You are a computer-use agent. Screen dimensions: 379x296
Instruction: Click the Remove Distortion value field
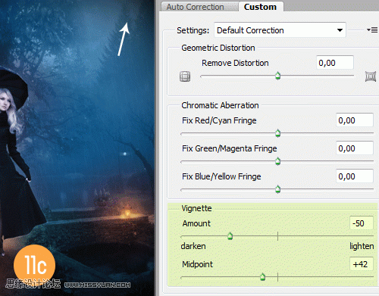click(335, 63)
